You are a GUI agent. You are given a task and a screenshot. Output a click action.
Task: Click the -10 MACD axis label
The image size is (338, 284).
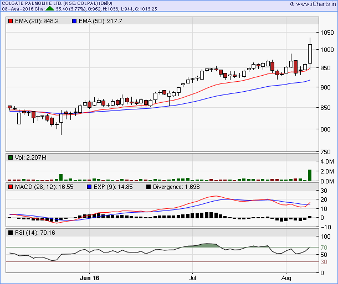click(326, 227)
